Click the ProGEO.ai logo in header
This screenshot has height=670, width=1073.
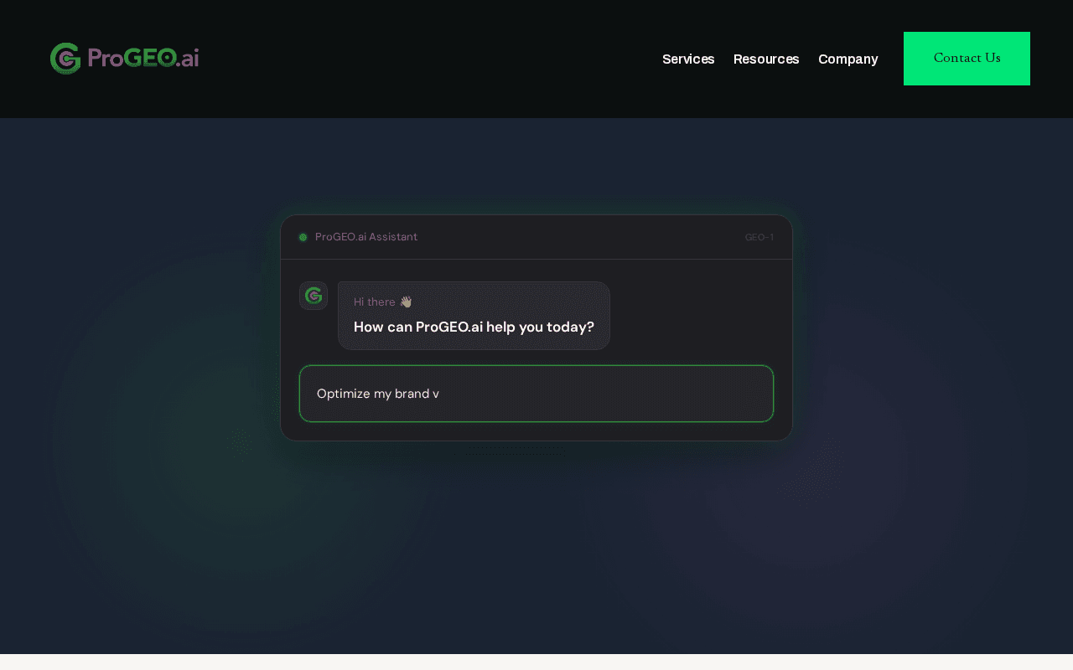pos(124,59)
